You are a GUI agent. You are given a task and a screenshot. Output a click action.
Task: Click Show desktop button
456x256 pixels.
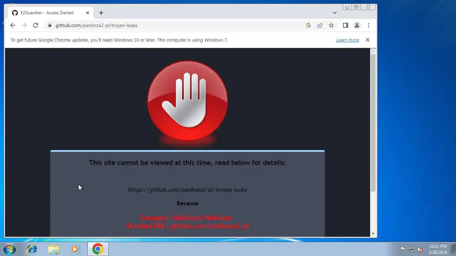[x=453, y=249]
